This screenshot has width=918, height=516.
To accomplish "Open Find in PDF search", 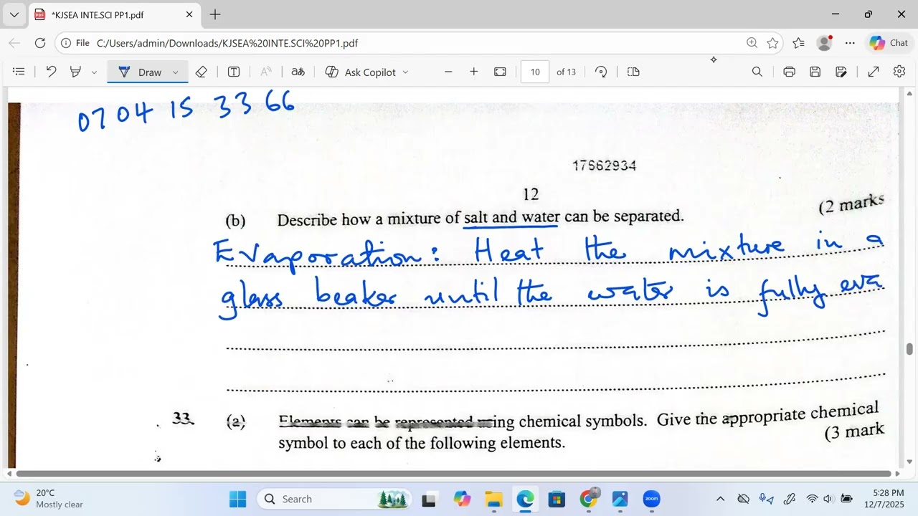I will 757,72.
